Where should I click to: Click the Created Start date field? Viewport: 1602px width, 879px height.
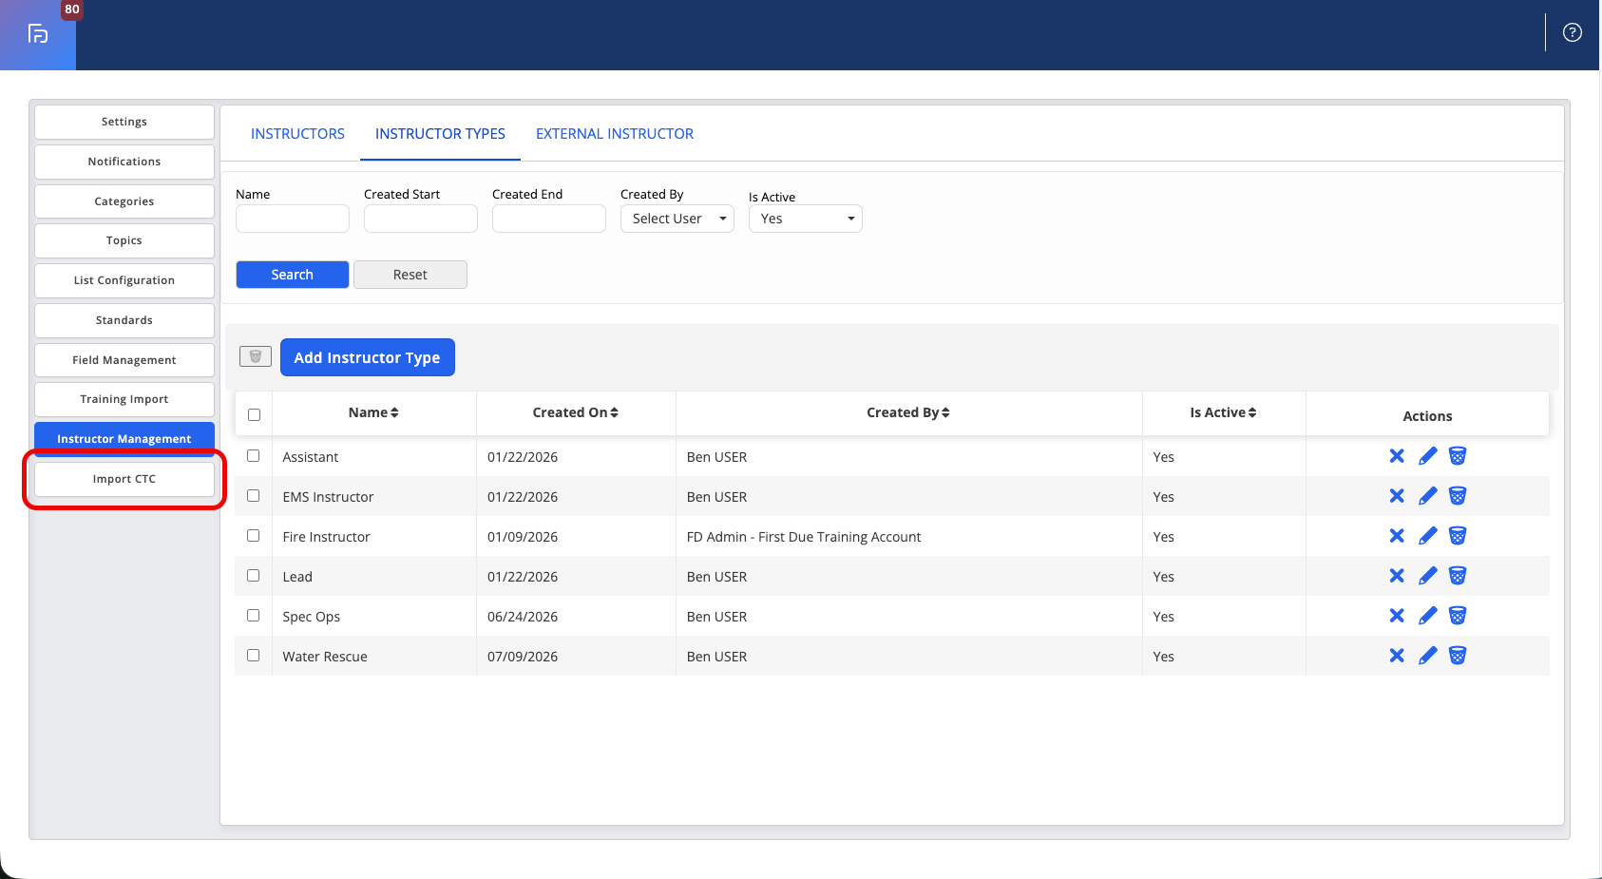coord(421,219)
